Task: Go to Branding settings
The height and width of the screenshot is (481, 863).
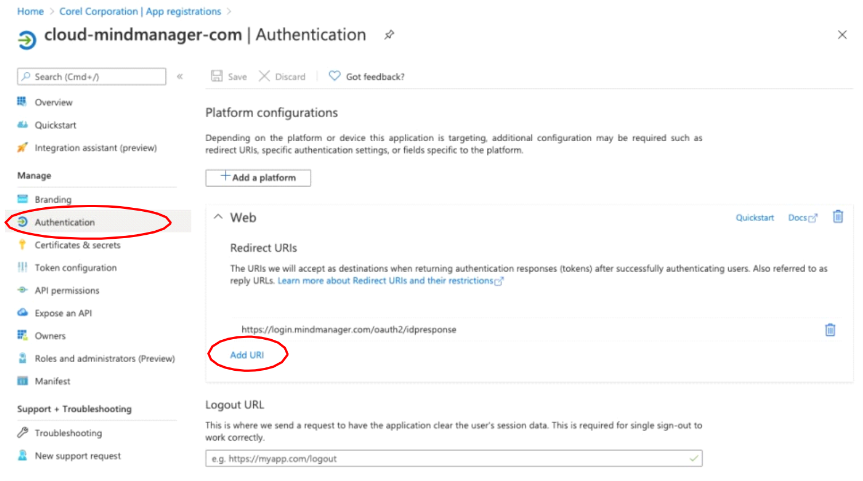Action: point(53,200)
